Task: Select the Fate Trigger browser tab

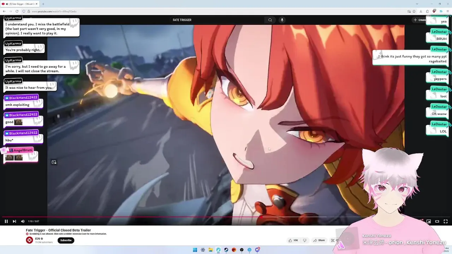Action: 19,4
